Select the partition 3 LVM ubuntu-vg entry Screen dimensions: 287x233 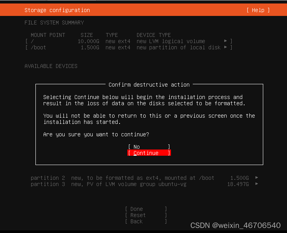click(x=144, y=184)
